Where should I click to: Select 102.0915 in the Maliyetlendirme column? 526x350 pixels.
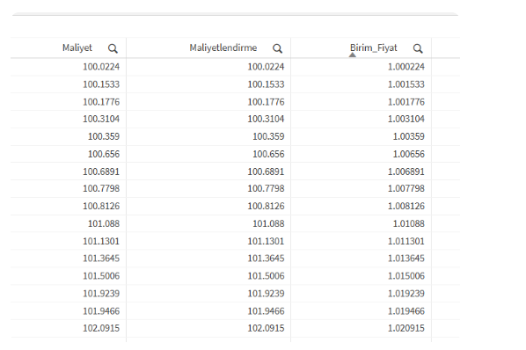[x=266, y=328]
